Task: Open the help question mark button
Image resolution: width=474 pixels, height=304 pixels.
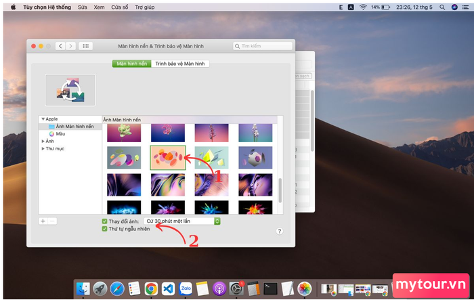Action: pos(280,231)
